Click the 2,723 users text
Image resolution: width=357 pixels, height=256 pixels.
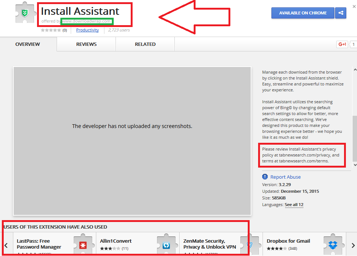119,30
